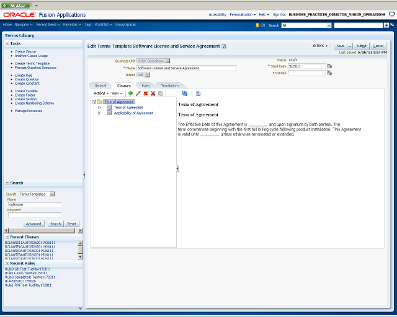Screen dimensions: 397x317
Task: Click the Oracle icon at far top right
Action: pos(391,15)
